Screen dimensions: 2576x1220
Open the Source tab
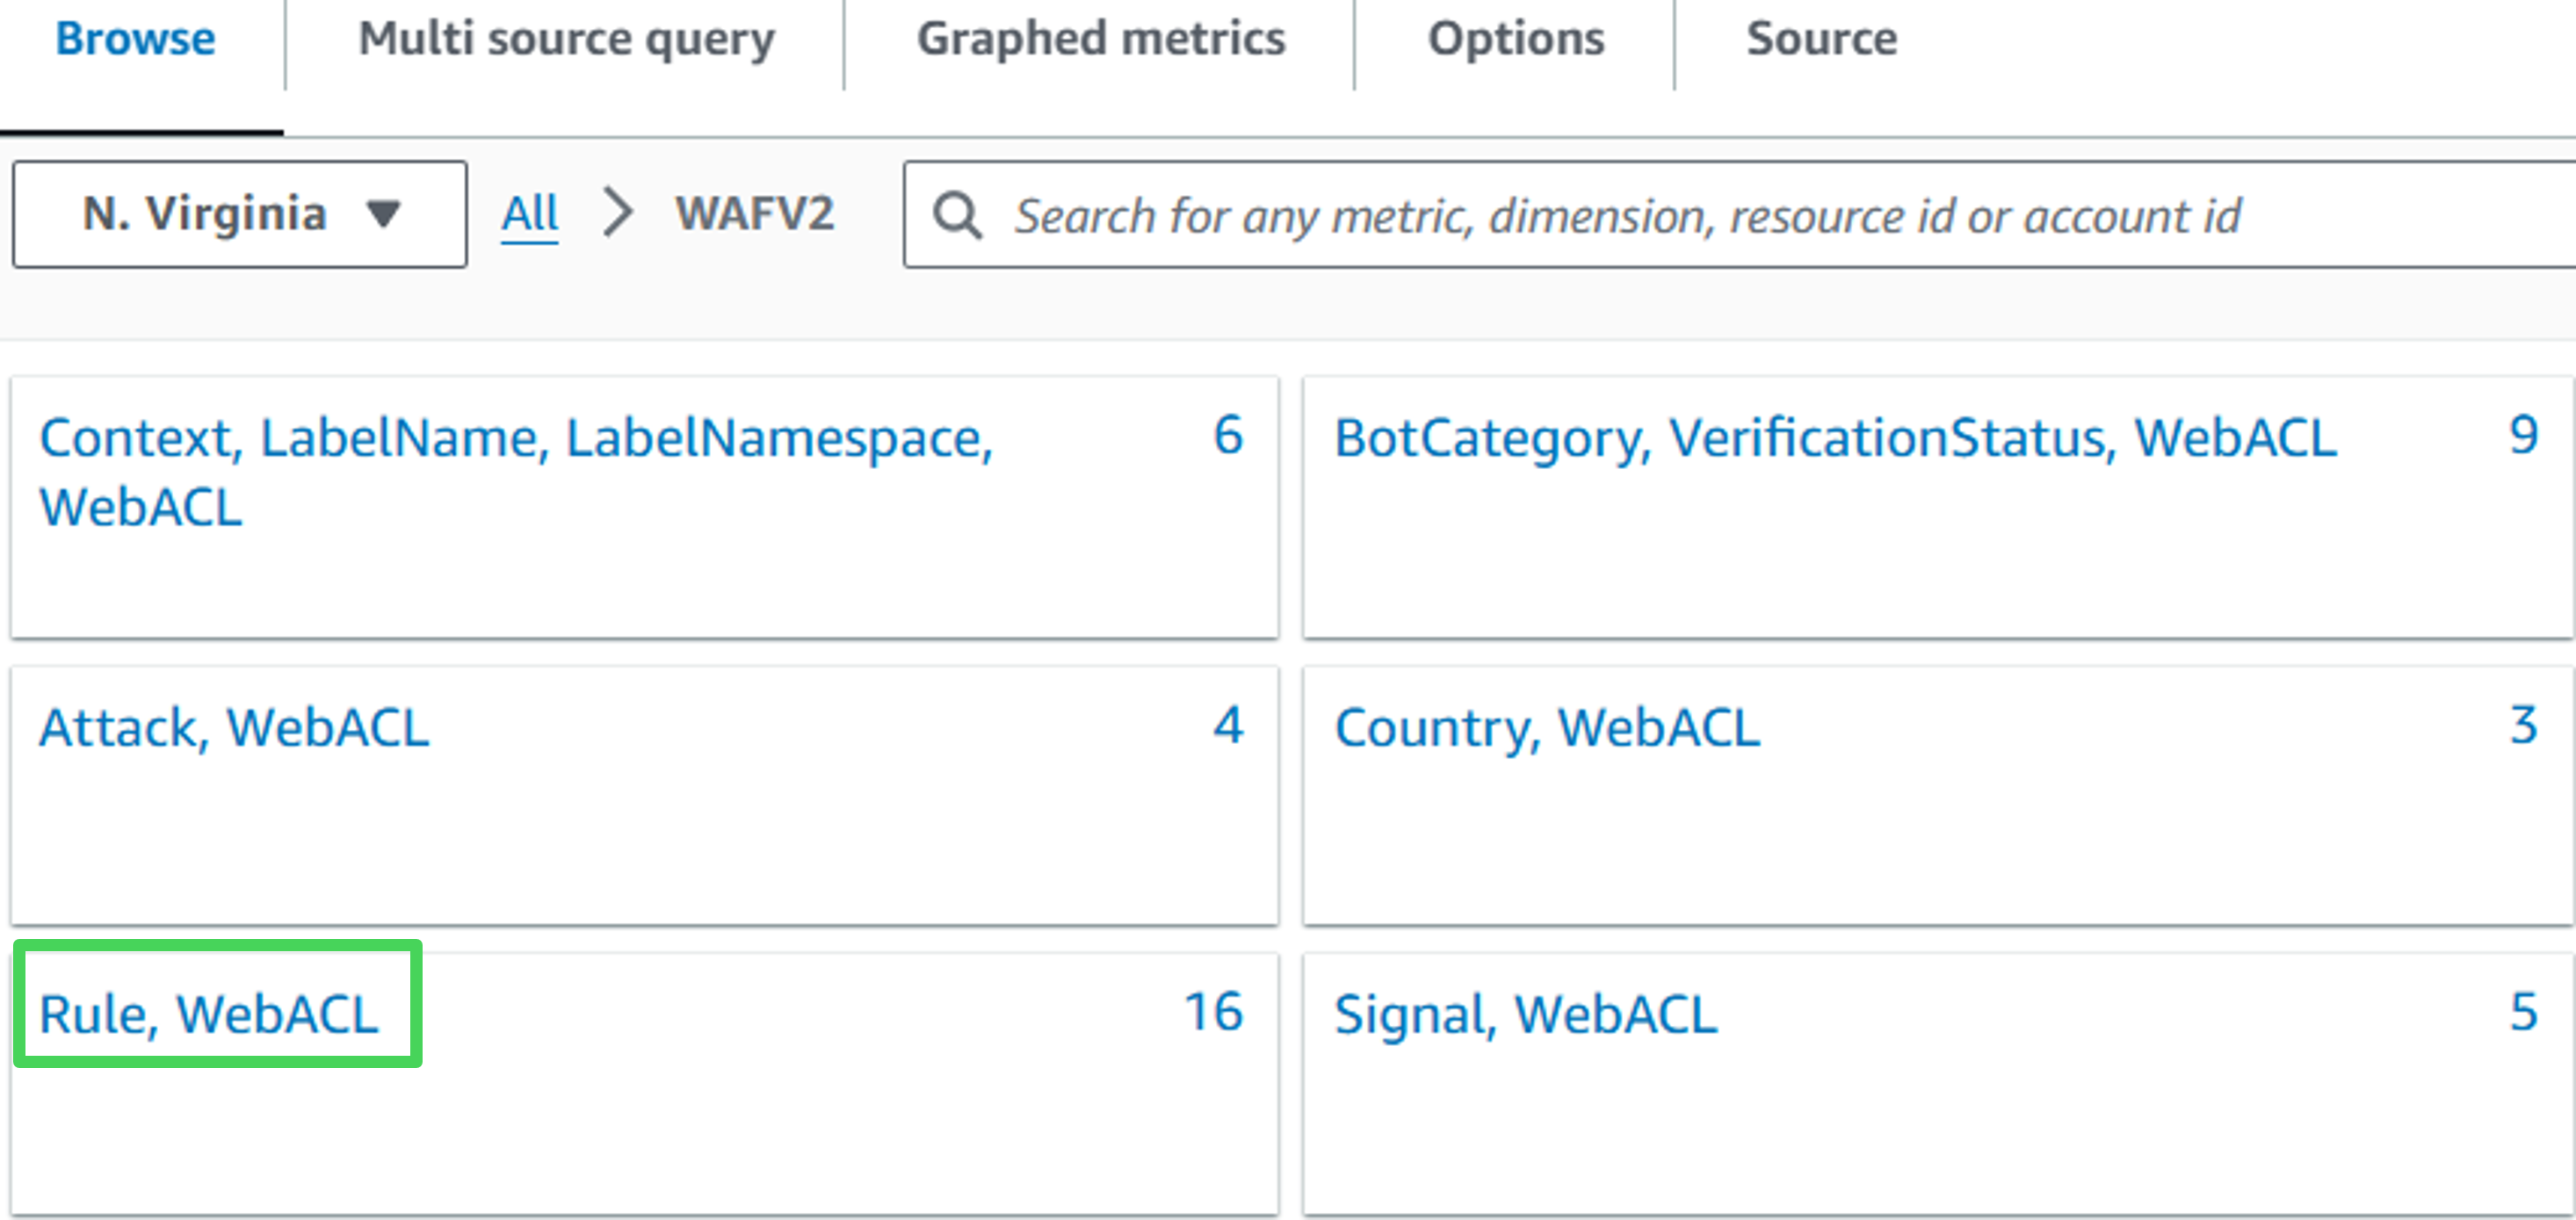tap(1821, 40)
